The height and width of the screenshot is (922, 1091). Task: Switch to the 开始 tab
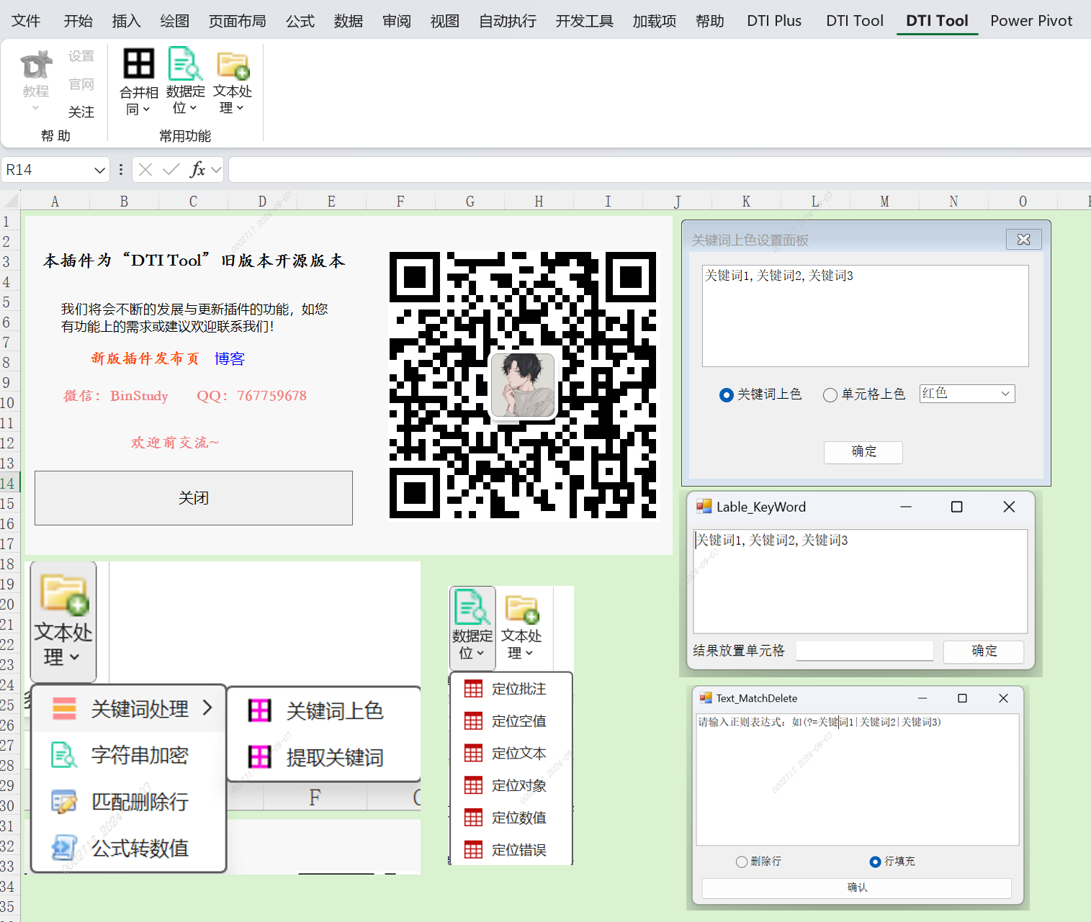click(x=78, y=21)
